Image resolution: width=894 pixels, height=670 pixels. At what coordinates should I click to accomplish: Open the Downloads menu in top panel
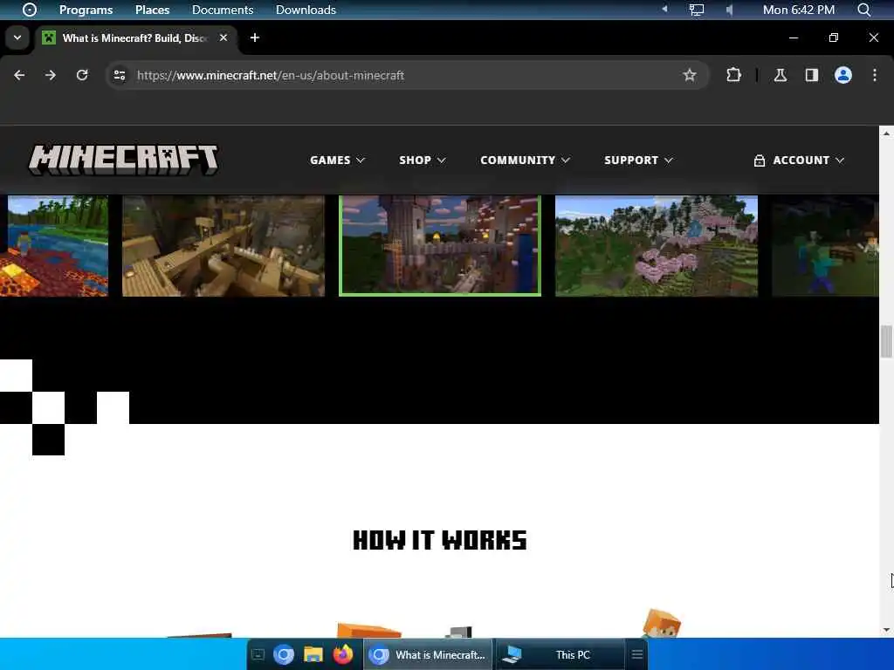click(306, 10)
